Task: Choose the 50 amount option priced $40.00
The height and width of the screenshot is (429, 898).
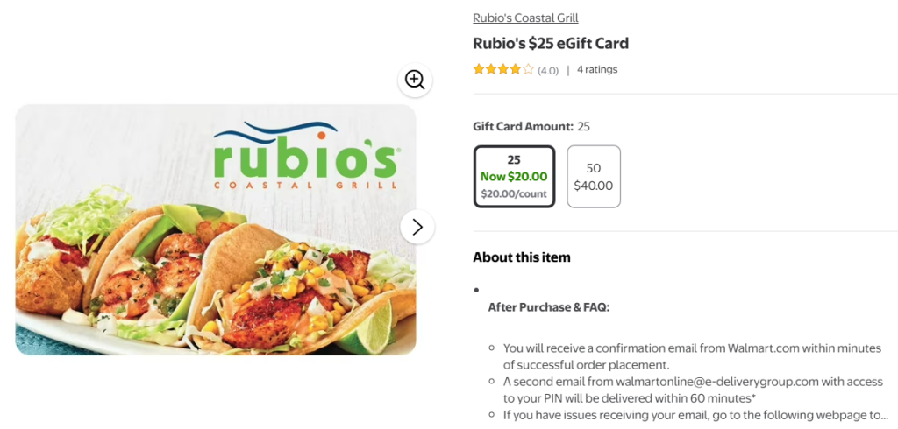Action: pos(594,176)
